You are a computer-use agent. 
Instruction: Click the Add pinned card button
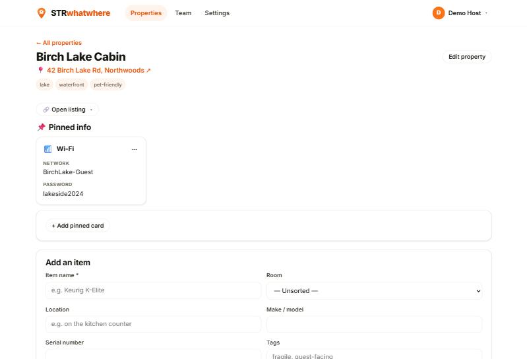(x=78, y=226)
